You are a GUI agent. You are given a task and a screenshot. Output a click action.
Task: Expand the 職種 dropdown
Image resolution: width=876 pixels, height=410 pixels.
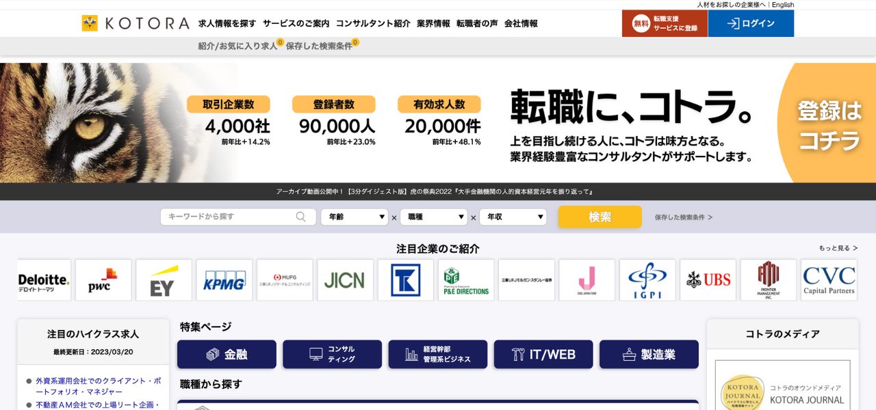click(434, 217)
